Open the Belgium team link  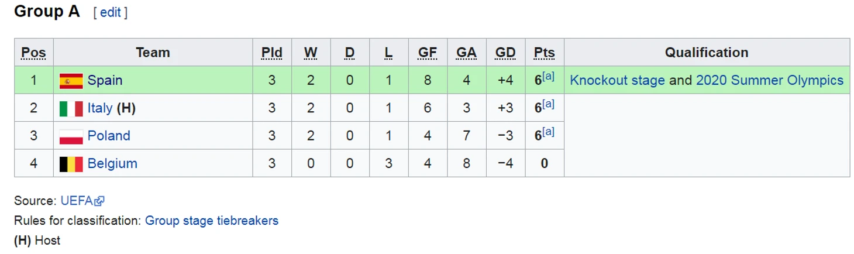coord(112,163)
